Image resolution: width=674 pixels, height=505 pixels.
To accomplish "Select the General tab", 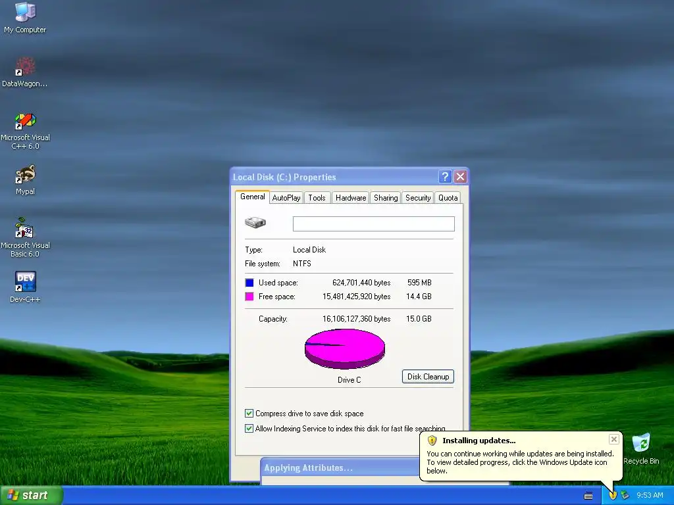I will pos(252,197).
